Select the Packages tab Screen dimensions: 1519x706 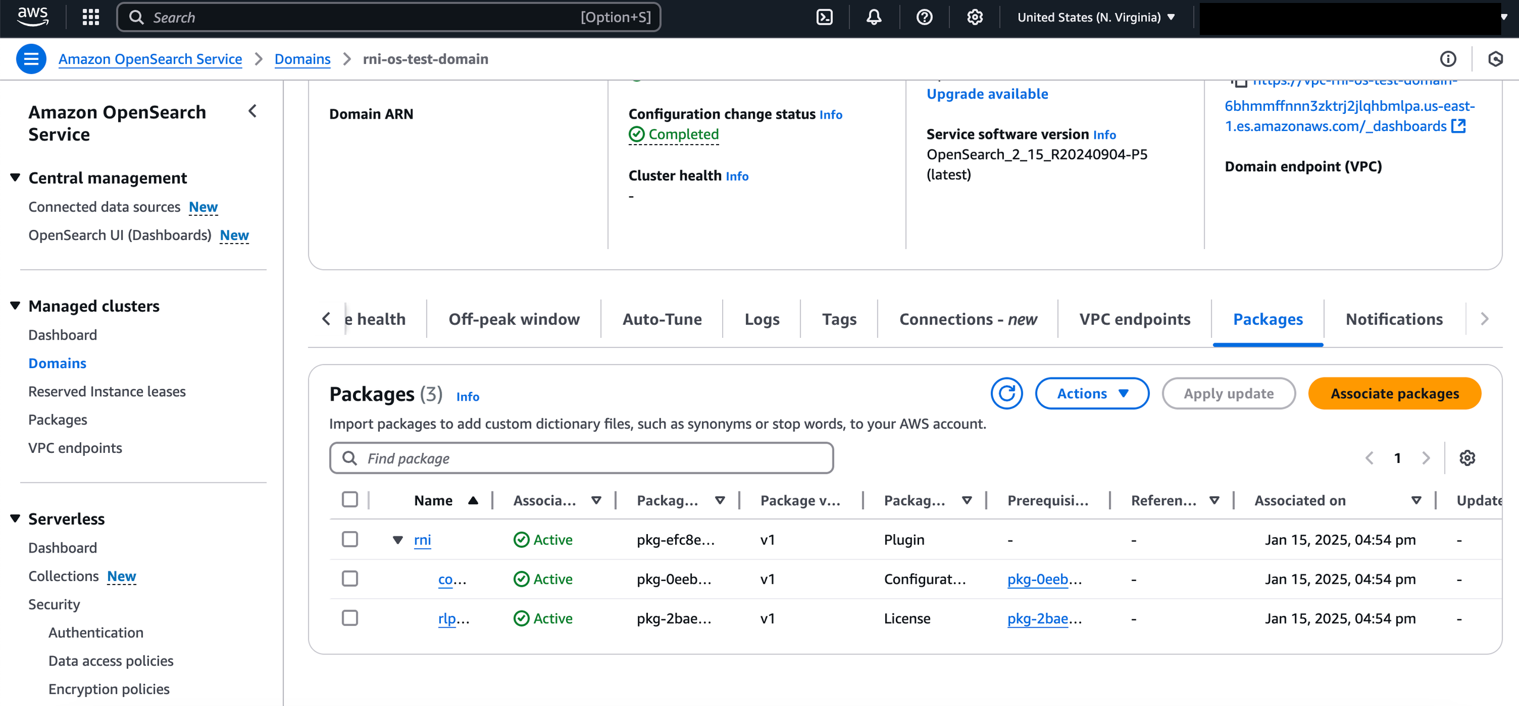[x=1268, y=319]
